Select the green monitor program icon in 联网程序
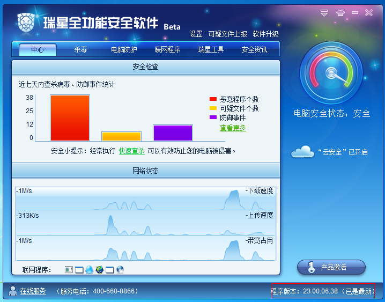Image resolution: width=385 pixels, height=302 pixels. coord(69,270)
